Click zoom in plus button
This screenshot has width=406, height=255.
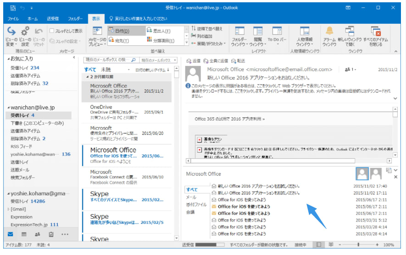(x=377, y=244)
